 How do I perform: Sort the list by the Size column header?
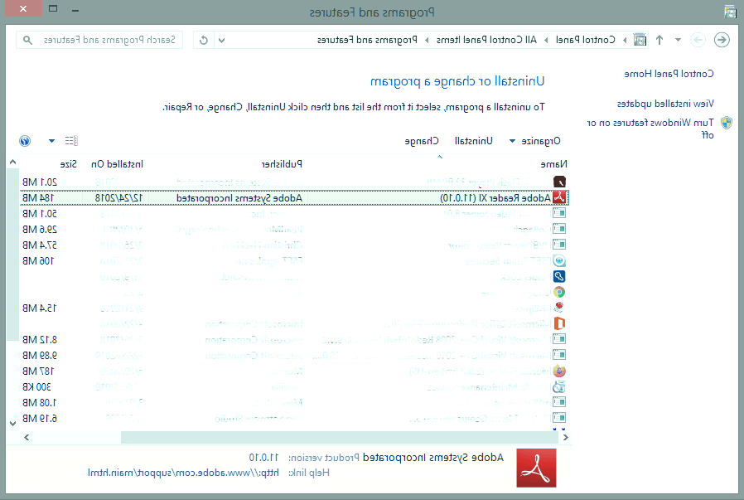[68, 164]
